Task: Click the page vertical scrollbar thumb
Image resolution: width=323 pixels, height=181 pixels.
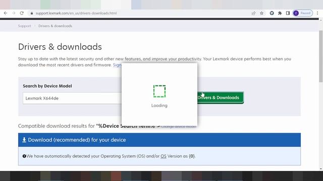Action: 321,56
